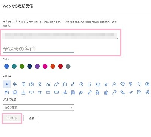Pick the credit card charm
The width and height of the screenshot is (151, 137).
[56, 92]
